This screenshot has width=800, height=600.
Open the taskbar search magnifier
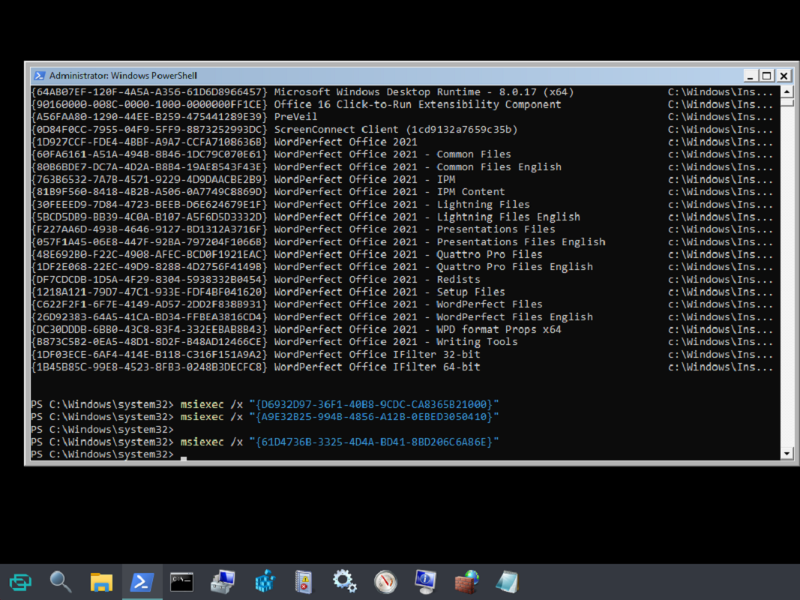(61, 581)
